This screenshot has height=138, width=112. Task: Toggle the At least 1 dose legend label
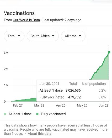click(x=20, y=114)
